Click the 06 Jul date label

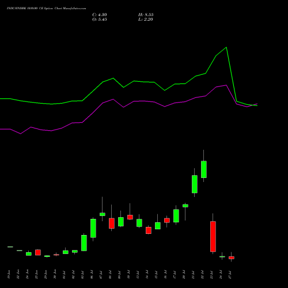click(92, 275)
